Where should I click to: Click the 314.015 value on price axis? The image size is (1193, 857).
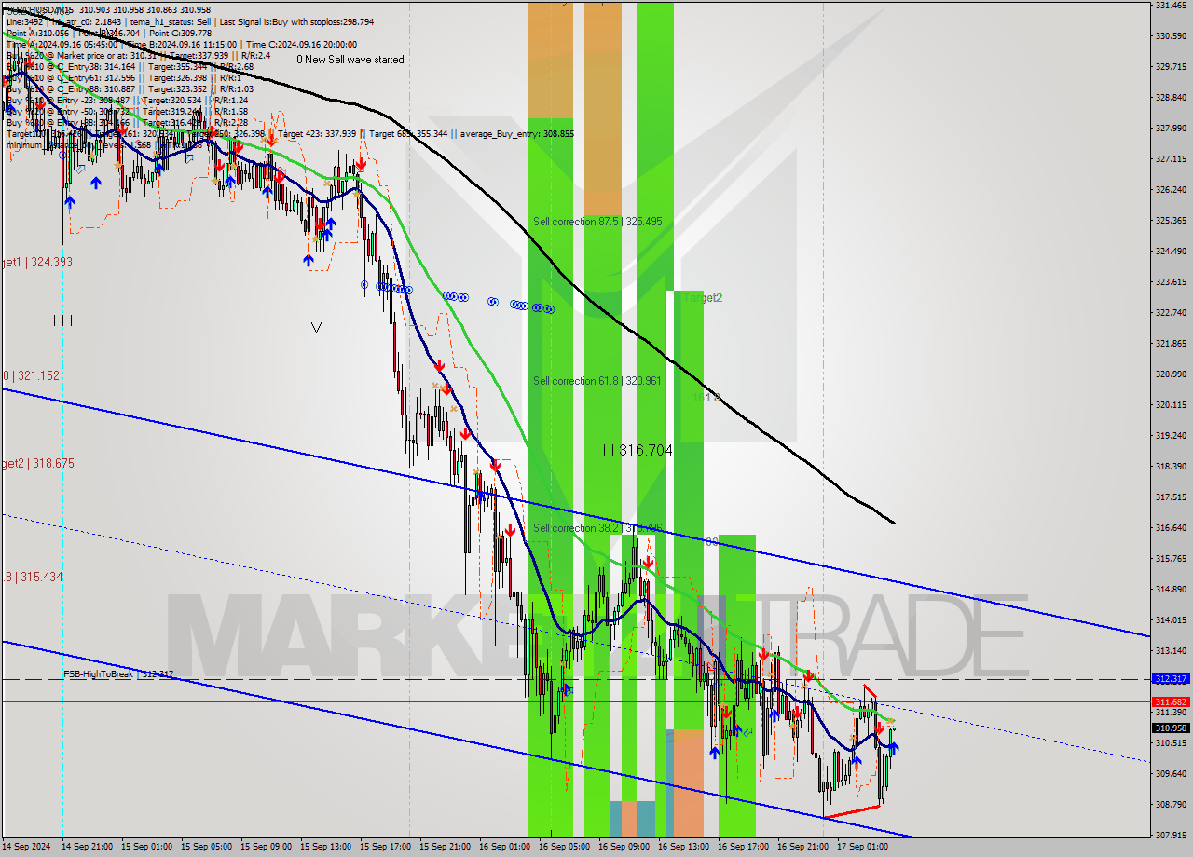click(1171, 620)
